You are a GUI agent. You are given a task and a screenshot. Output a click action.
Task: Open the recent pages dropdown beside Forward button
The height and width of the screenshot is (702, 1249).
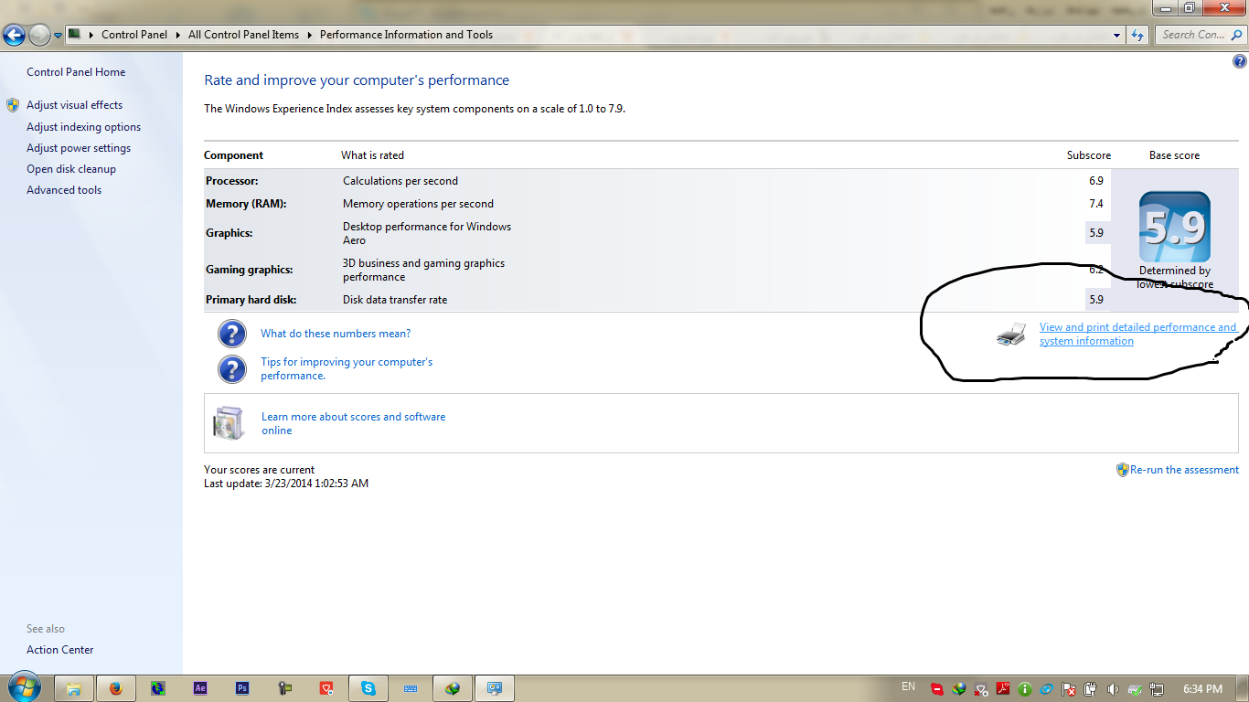58,36
